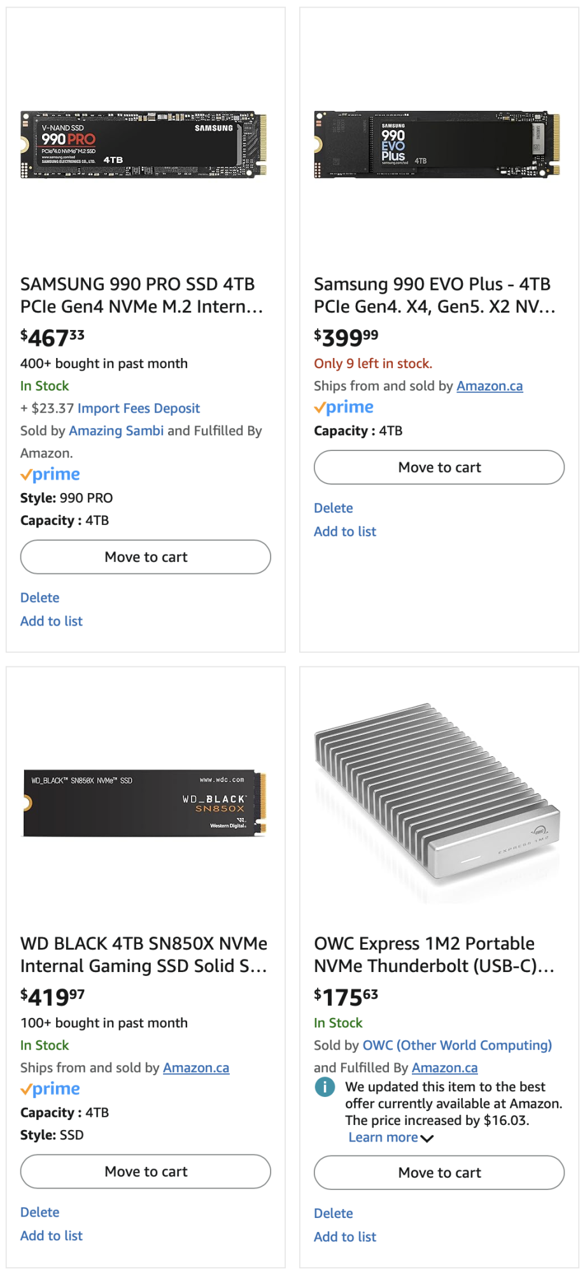Viewport: 585px width, 1274px height.
Task: Move Samsung 990 EVO Plus to cart
Action: tap(439, 468)
